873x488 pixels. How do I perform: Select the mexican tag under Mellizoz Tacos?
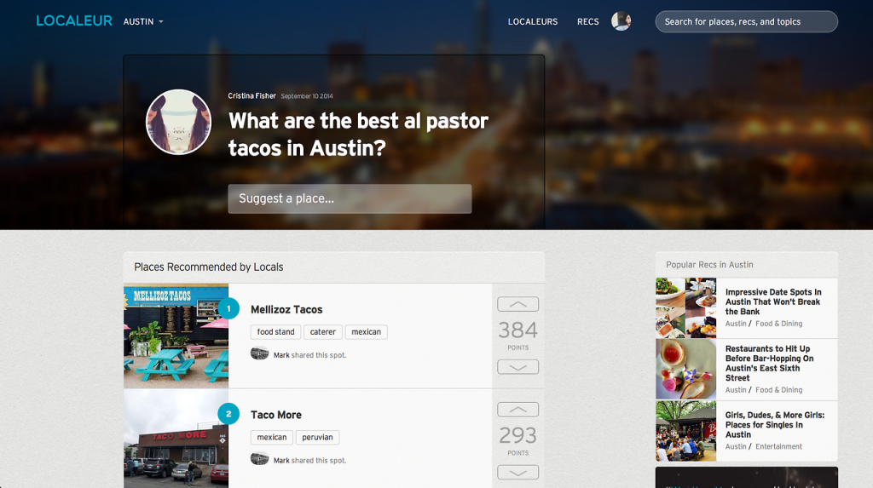pos(367,331)
